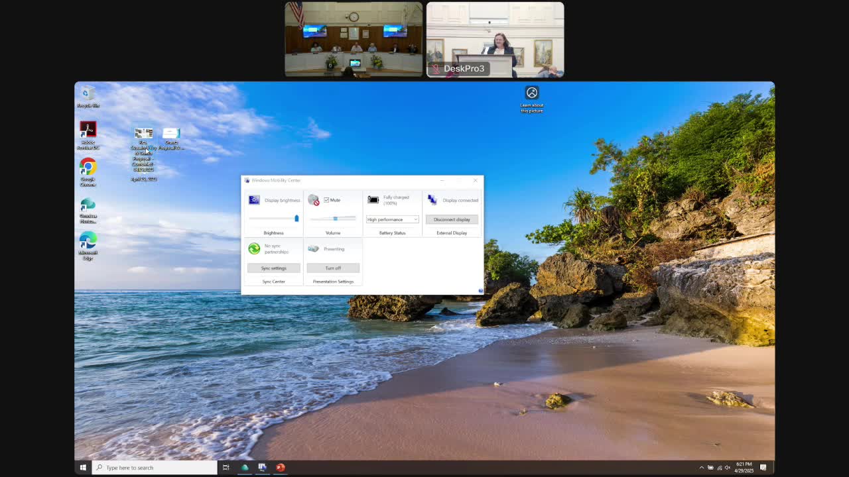Select the DeskPro3 speaker video thumbnail
Image resolution: width=849 pixels, height=477 pixels.
tap(495, 39)
